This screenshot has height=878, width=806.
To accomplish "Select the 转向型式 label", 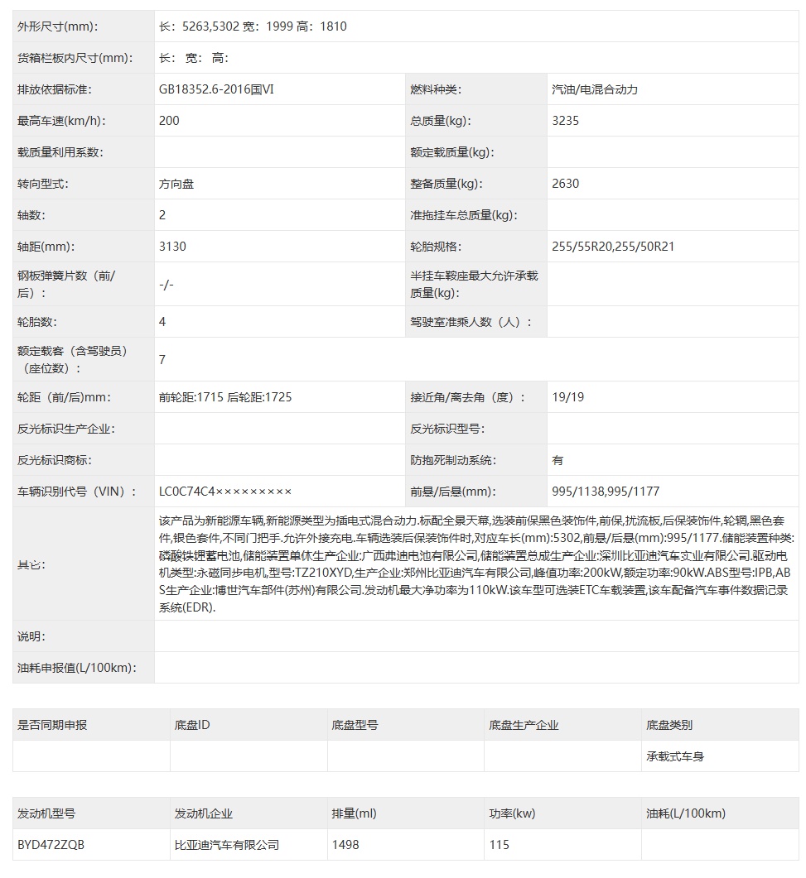I will [43, 183].
